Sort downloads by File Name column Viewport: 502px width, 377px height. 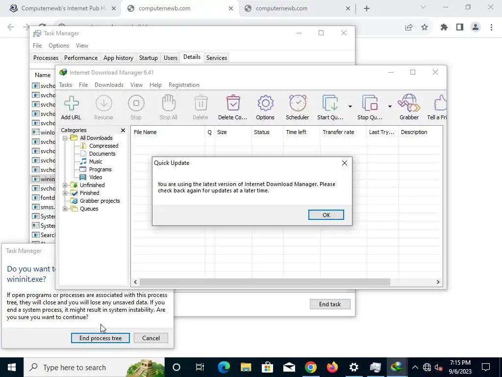coord(168,132)
